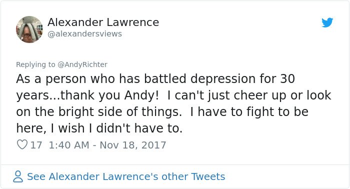This screenshot has height=189, width=350.
Task: Open the 1:40 AM timestamp link
Action: (69, 145)
